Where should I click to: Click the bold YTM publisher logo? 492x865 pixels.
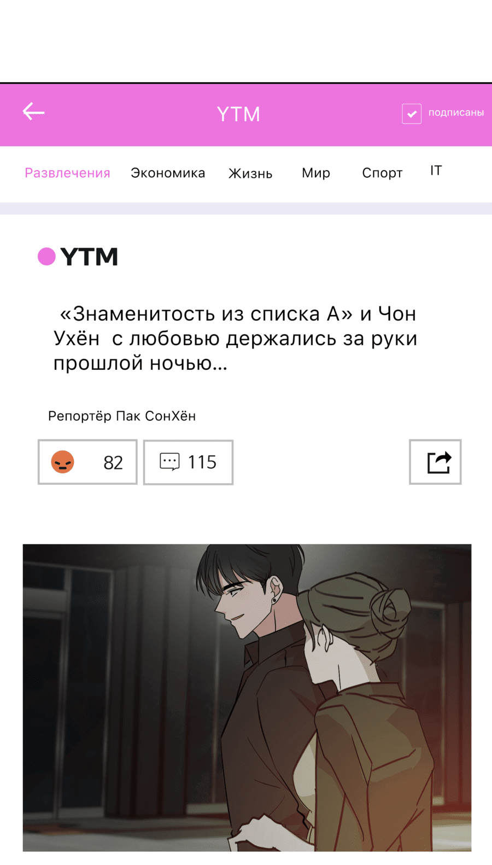click(89, 257)
